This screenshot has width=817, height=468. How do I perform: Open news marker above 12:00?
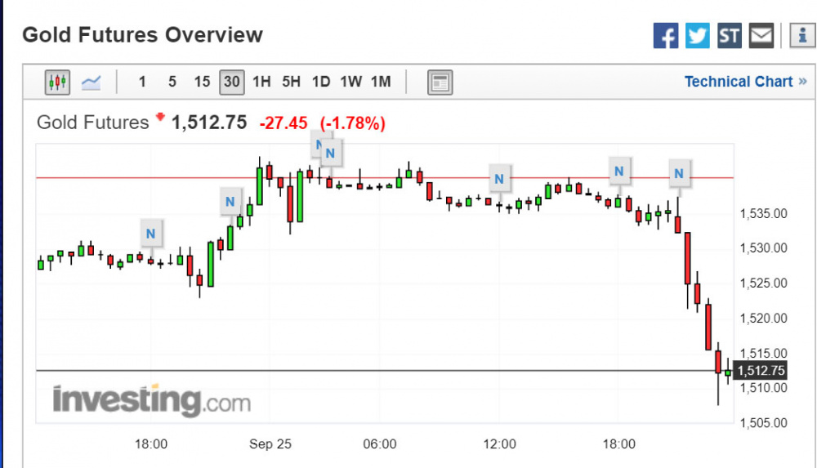(499, 179)
